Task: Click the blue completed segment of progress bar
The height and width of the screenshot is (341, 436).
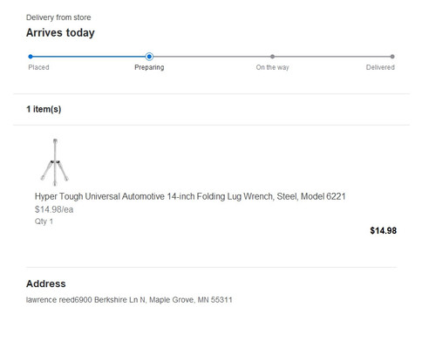Action: click(x=90, y=57)
